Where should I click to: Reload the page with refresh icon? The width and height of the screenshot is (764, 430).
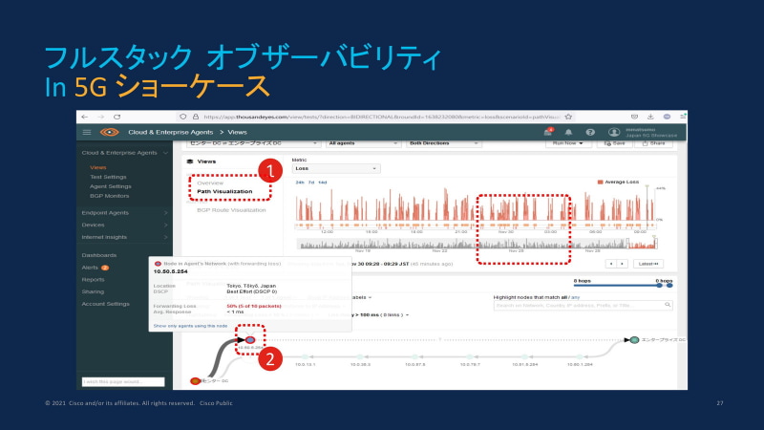(117, 117)
